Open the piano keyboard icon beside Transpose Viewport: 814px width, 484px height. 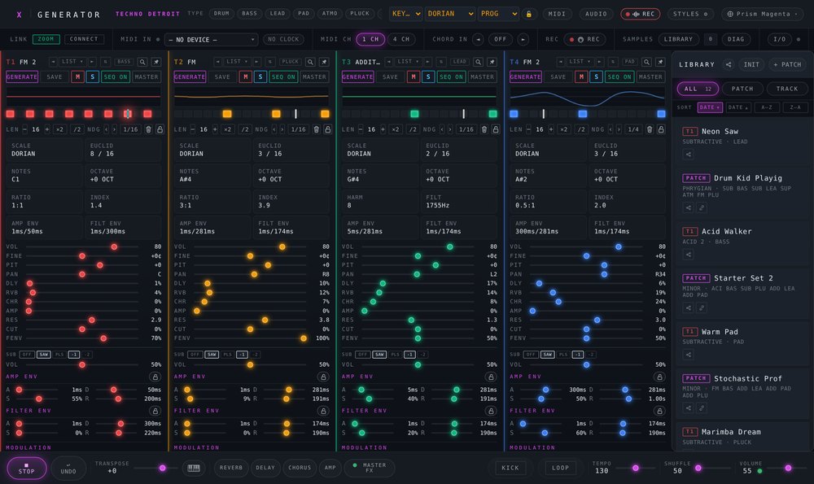pyautogui.click(x=194, y=468)
